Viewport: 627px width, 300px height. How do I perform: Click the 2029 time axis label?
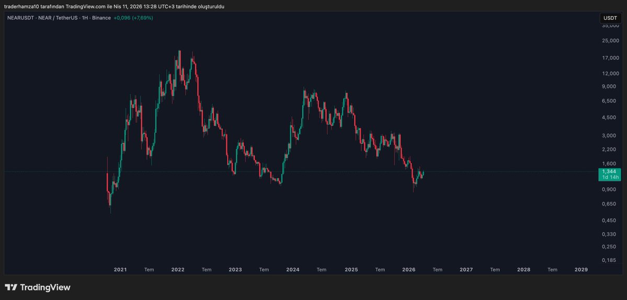[581, 270]
